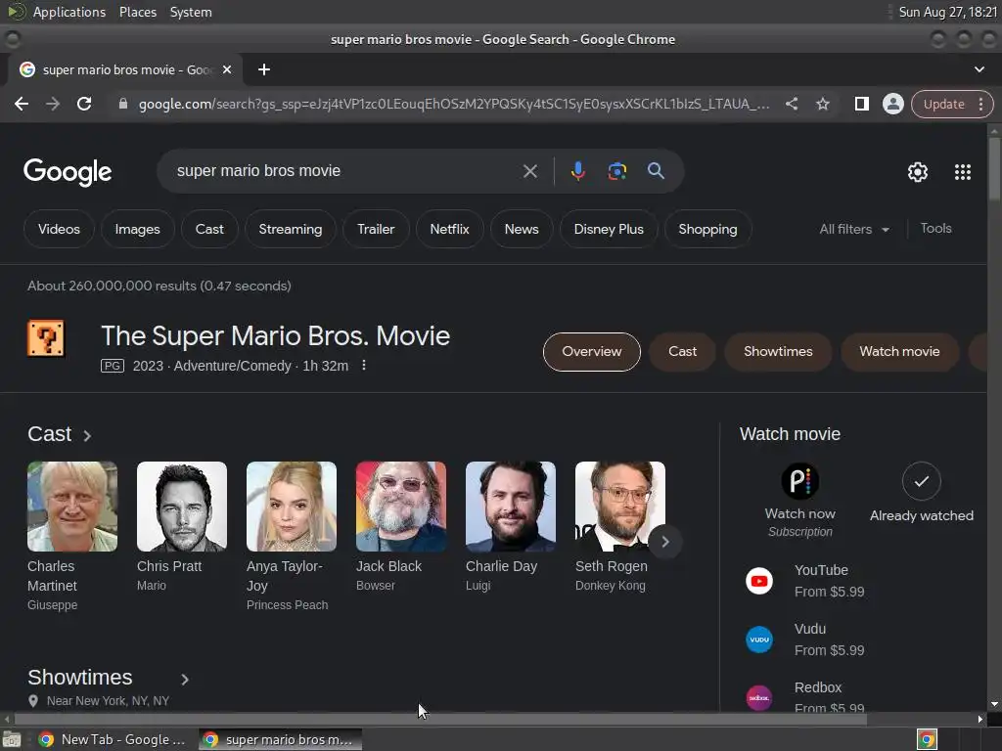Mark movie as Already watched
This screenshot has width=1002, height=751.
tap(922, 481)
